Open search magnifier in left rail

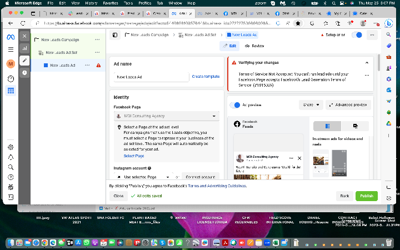pyautogui.click(x=11, y=167)
